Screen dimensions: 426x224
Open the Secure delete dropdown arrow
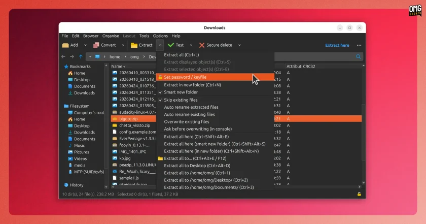click(239, 45)
